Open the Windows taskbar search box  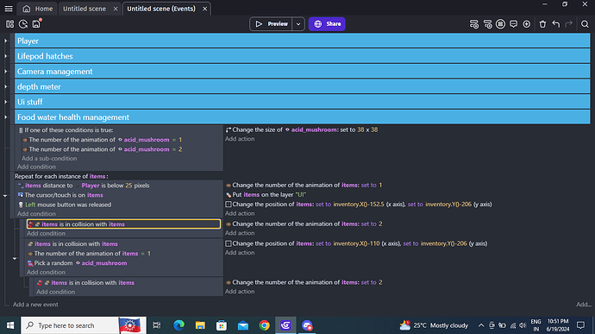click(70, 325)
